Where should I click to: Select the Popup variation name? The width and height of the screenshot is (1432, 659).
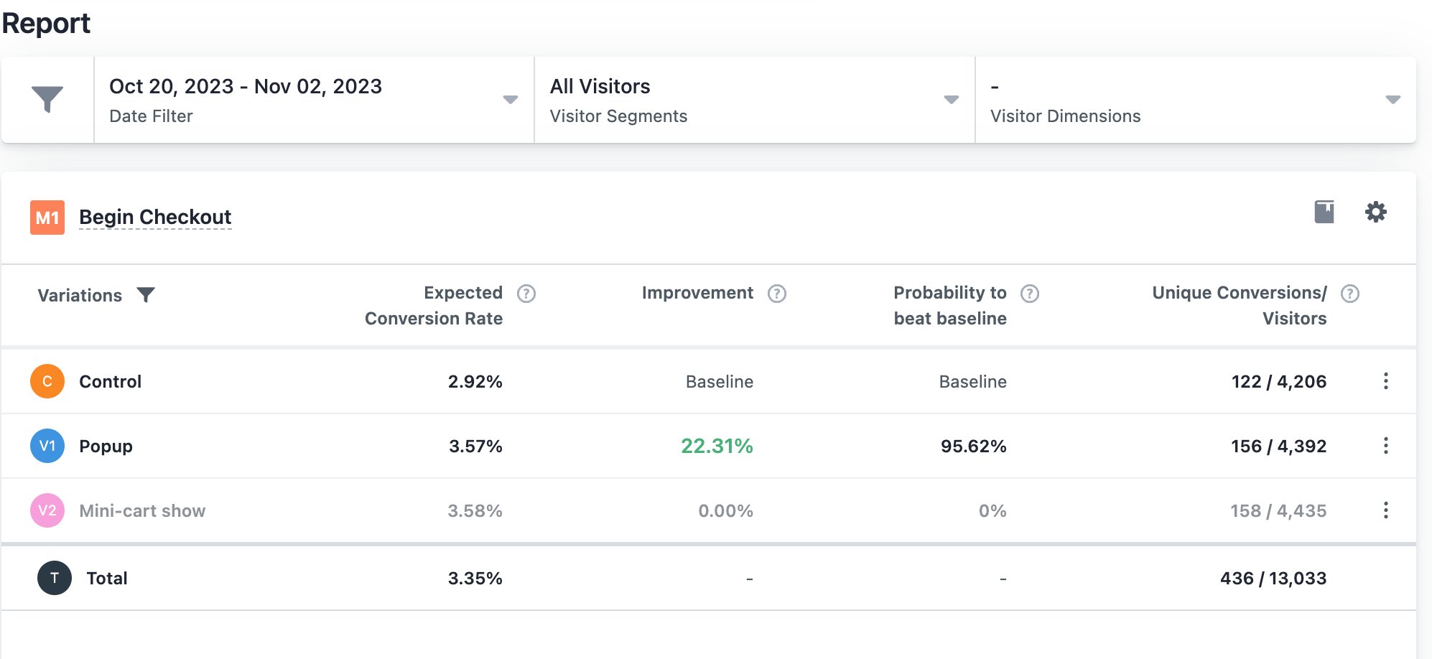(106, 446)
